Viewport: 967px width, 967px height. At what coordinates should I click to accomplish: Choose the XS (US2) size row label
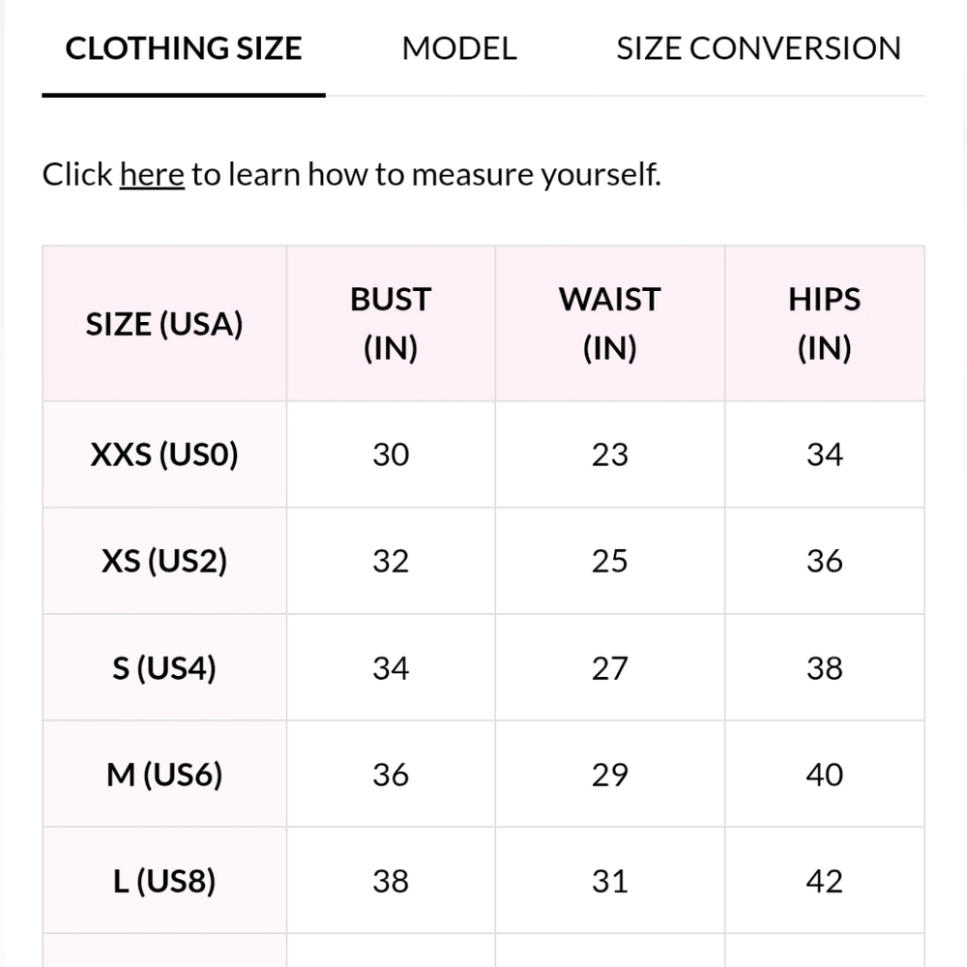(164, 562)
